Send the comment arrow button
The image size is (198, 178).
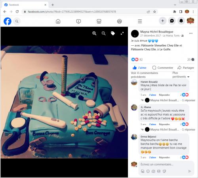click(x=190, y=171)
